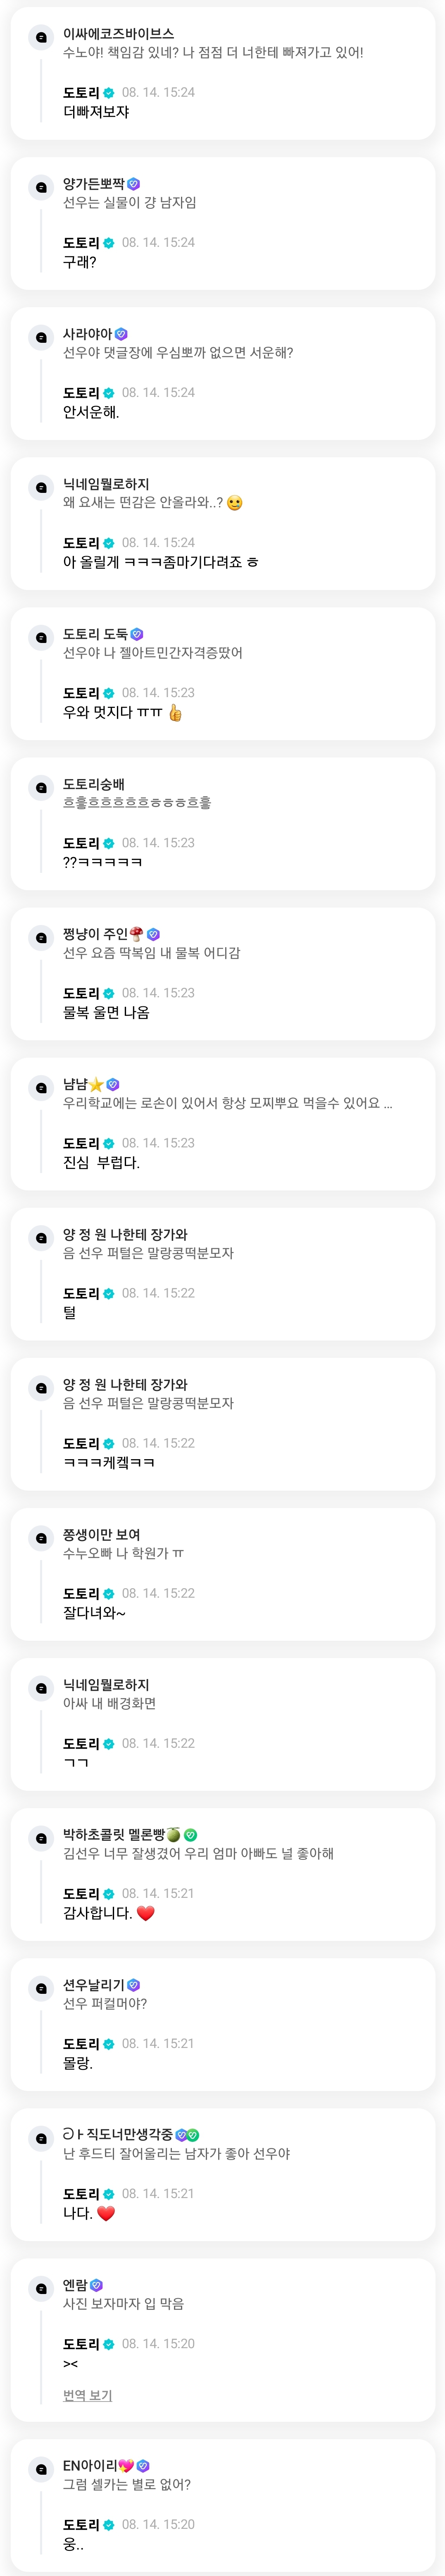Click the 이싸에코즈바이브스 profile avatar

[x=41, y=37]
